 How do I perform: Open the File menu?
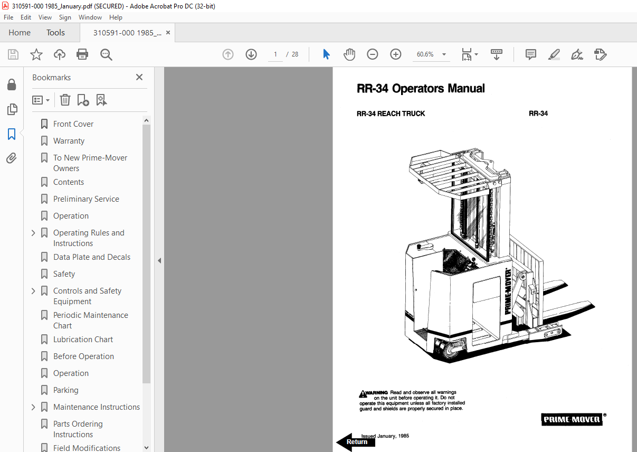point(8,17)
